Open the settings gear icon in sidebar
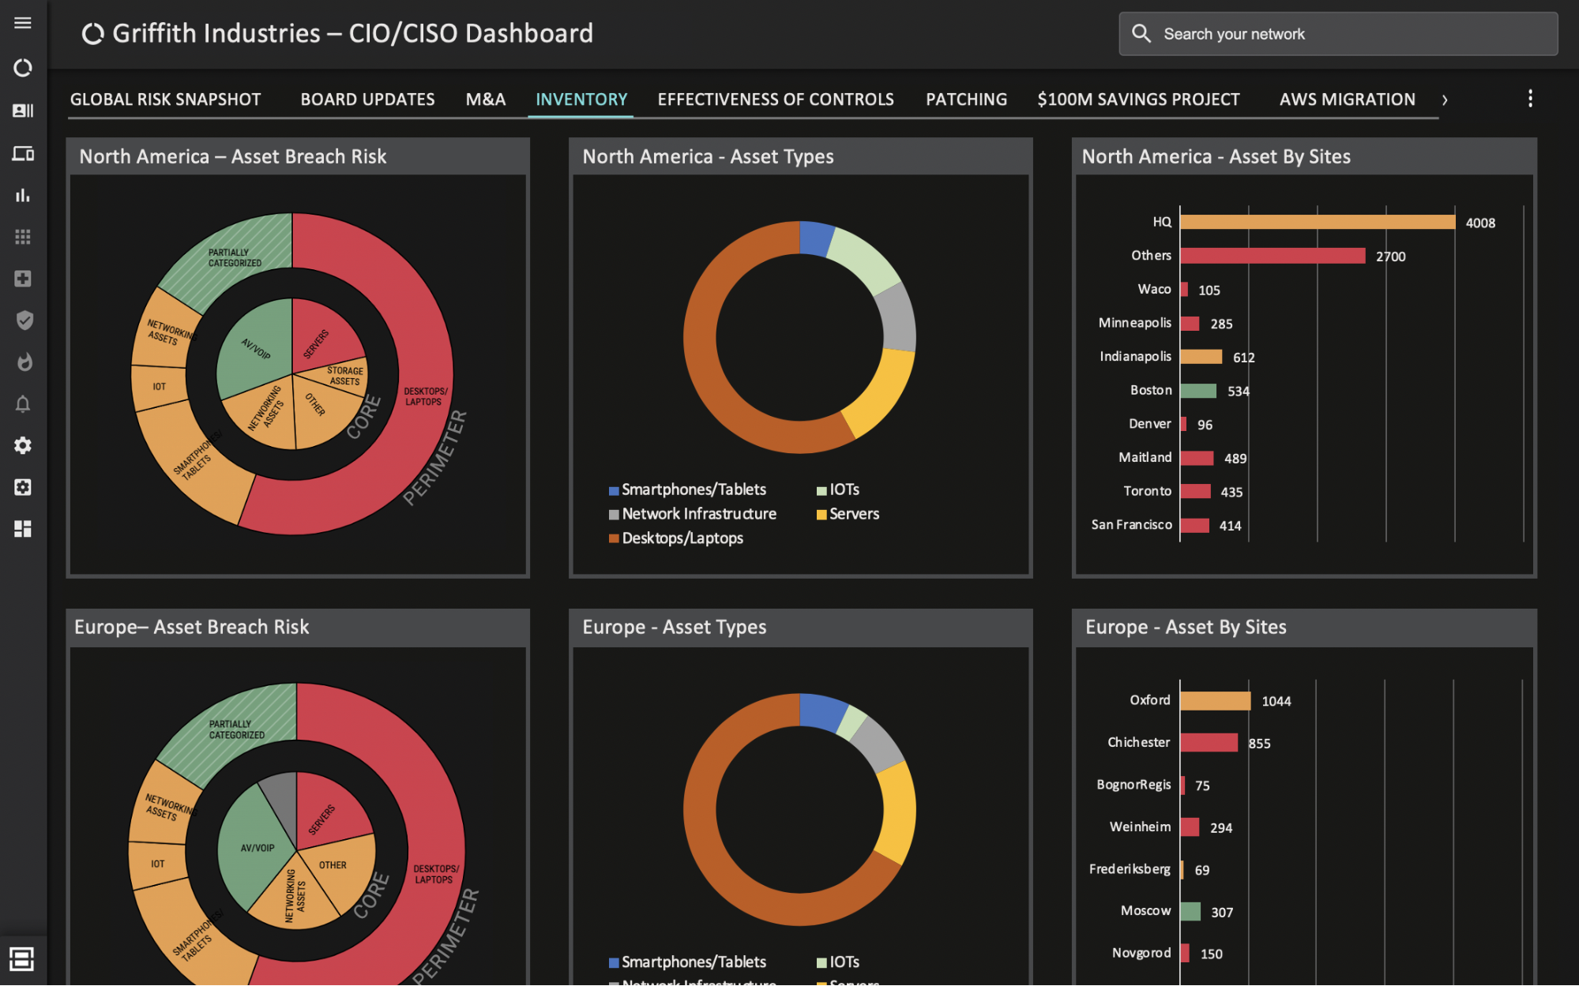The width and height of the screenshot is (1579, 986). [x=23, y=445]
